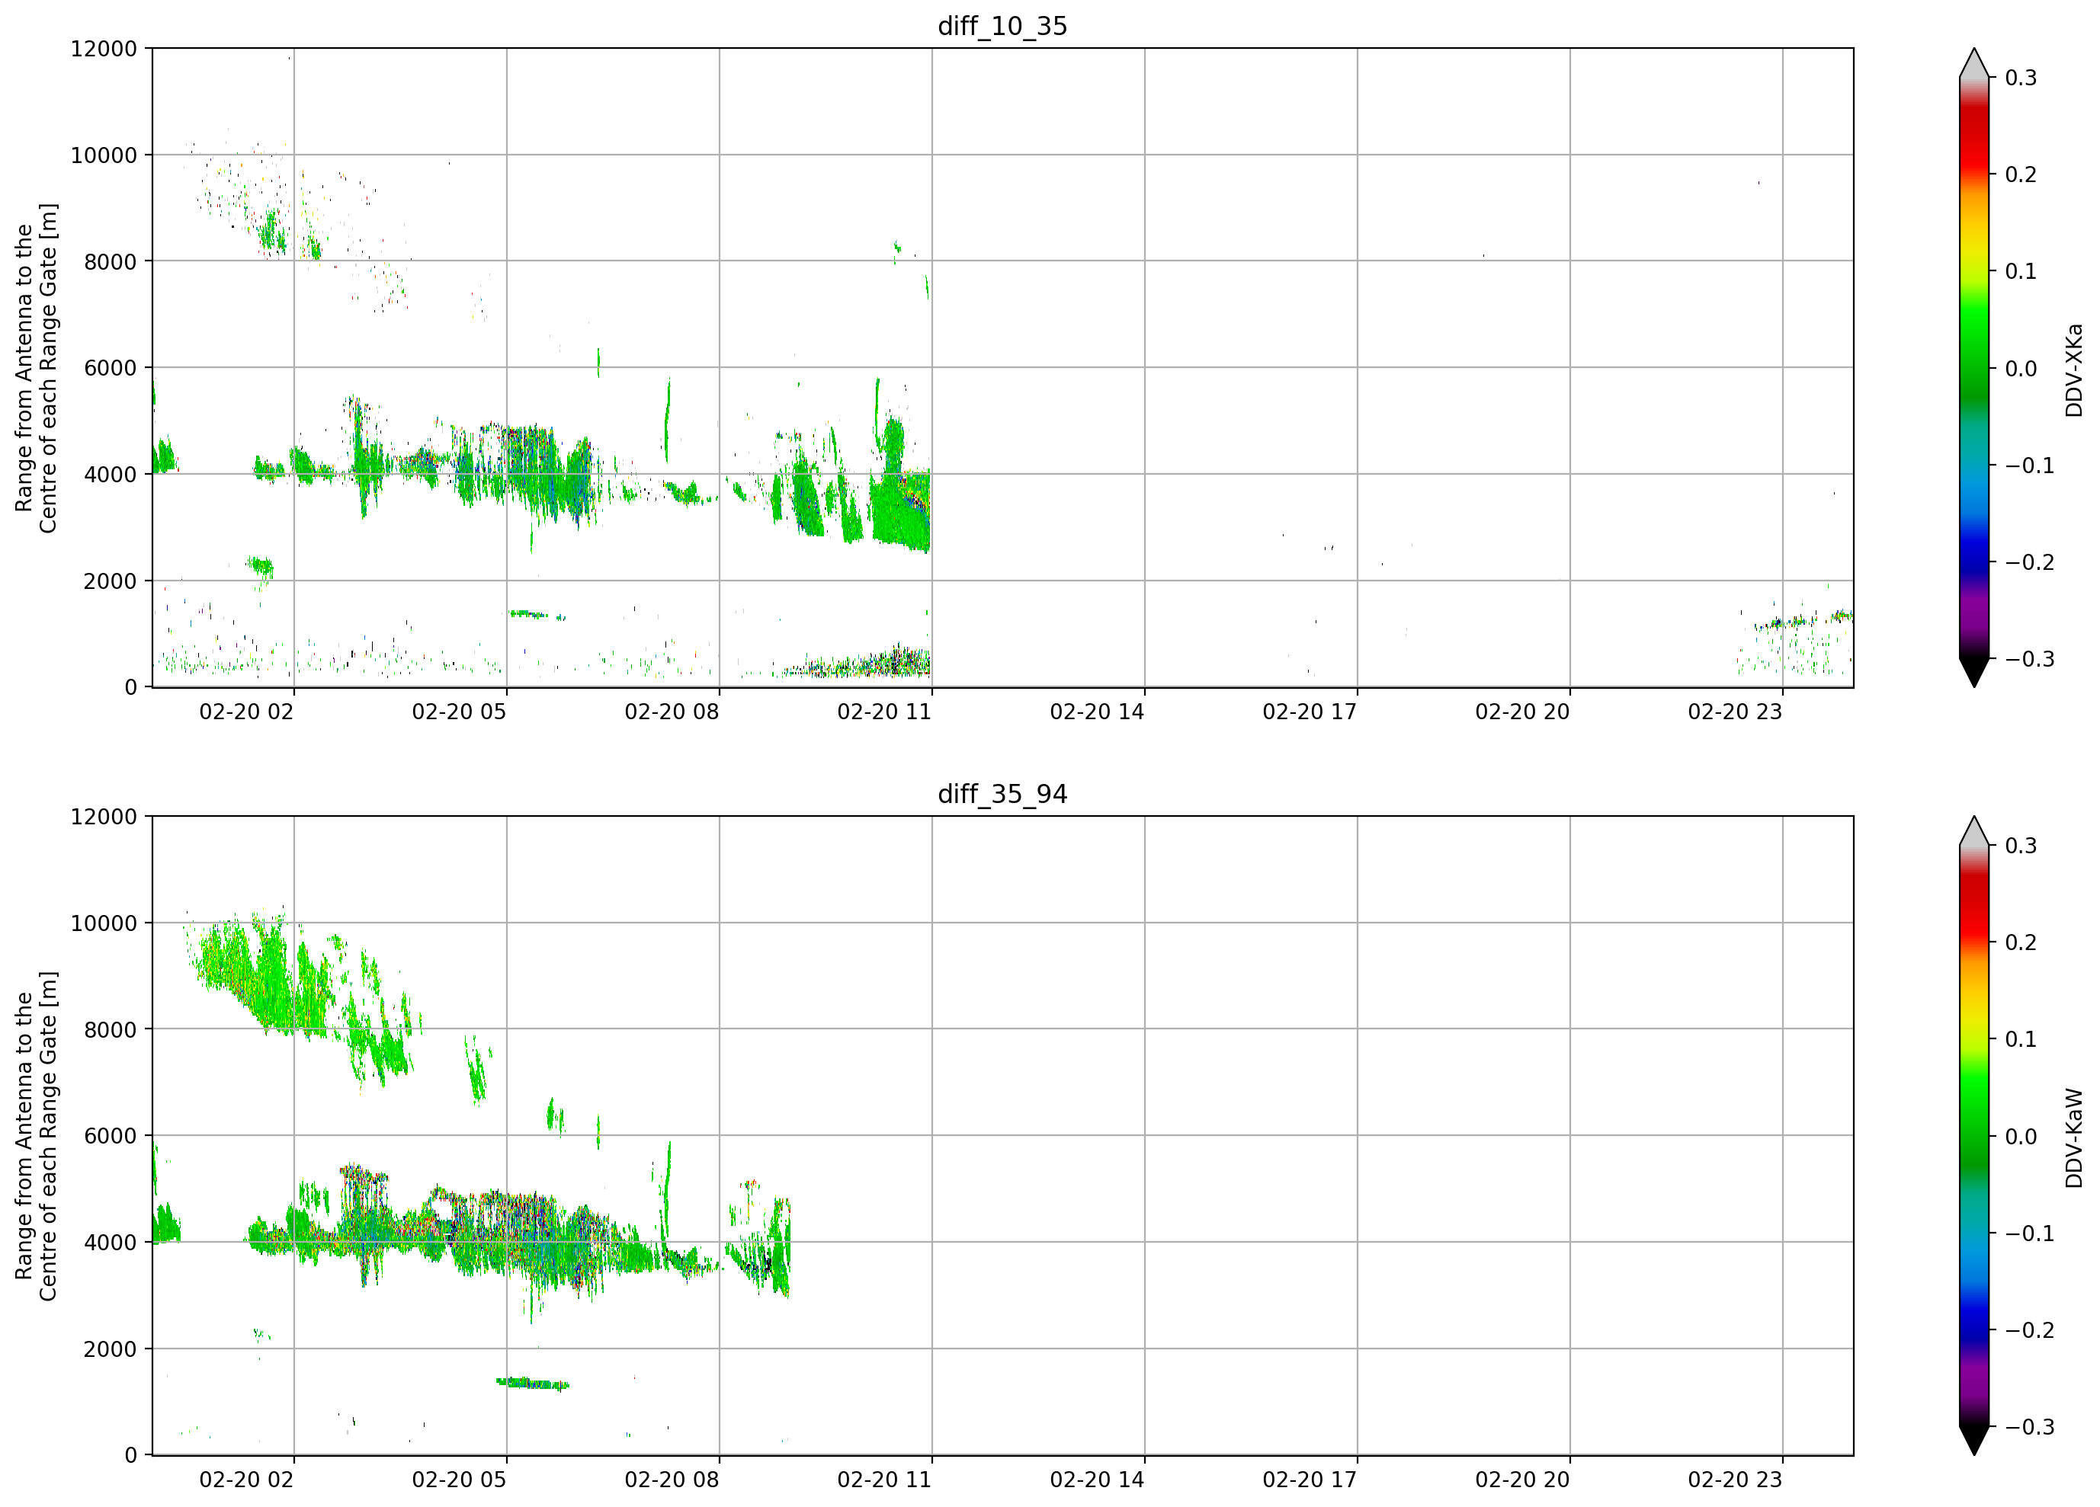2100x1507 pixels.
Task: Click the −0.2 tick on DDV-KaW colorbar
Action: [x=2030, y=1330]
